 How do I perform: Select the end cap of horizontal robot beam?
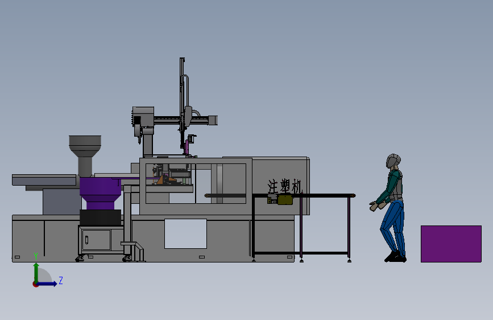[213, 120]
